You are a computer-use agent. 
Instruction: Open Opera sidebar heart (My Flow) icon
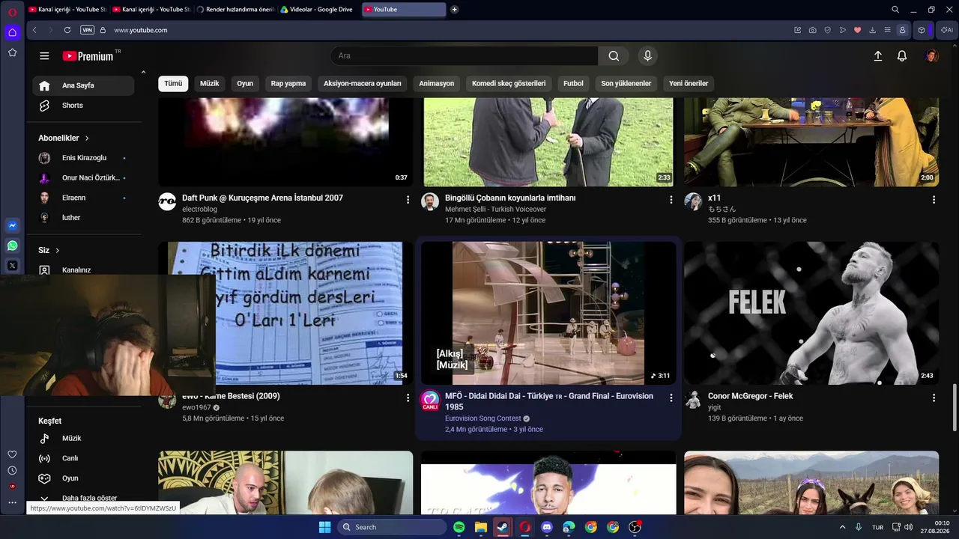(12, 454)
